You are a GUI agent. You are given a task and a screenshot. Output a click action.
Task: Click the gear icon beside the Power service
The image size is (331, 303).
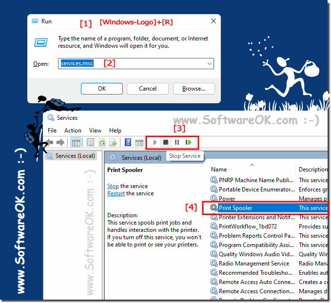coord(214,198)
